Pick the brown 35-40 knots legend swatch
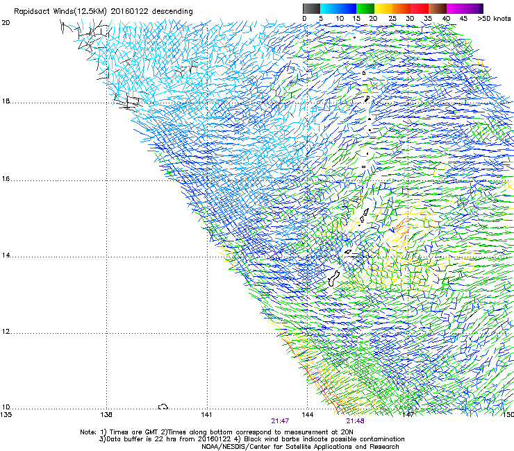This screenshot has width=514, height=451. [x=438, y=8]
